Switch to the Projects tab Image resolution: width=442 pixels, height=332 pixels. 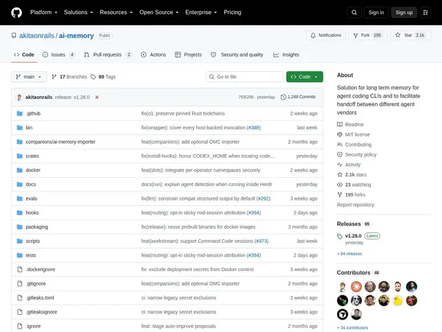[189, 55]
